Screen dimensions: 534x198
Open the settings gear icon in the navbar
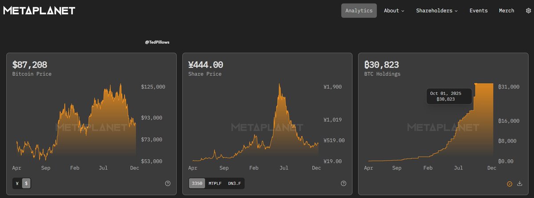tap(528, 11)
